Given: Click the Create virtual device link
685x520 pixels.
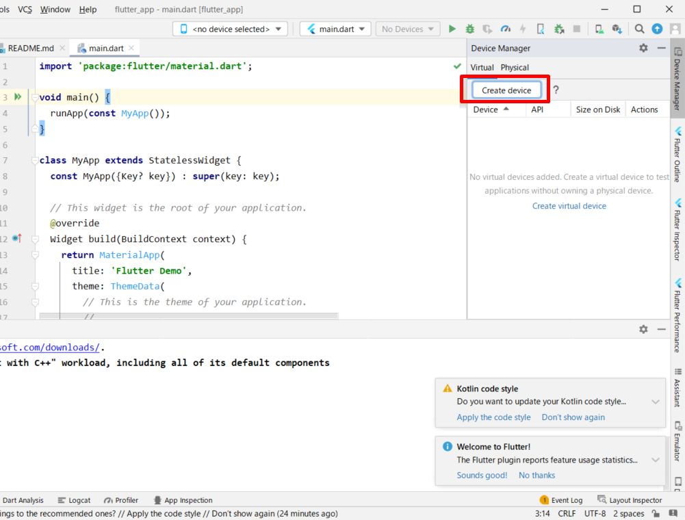Looking at the screenshot, I should pos(569,206).
